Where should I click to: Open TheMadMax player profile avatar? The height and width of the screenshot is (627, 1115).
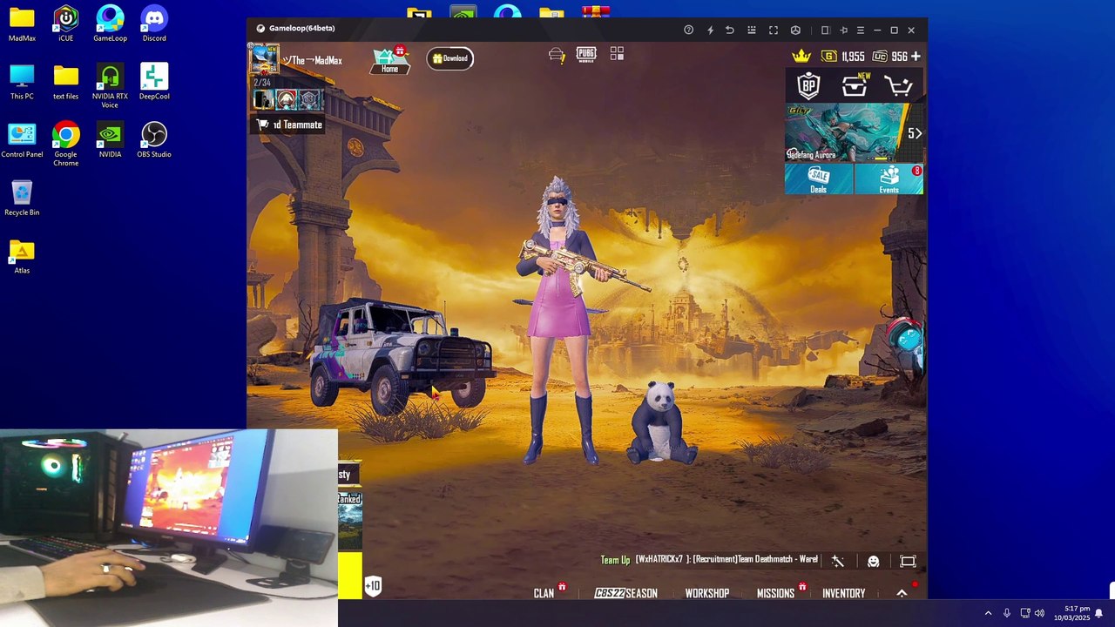[x=263, y=58]
